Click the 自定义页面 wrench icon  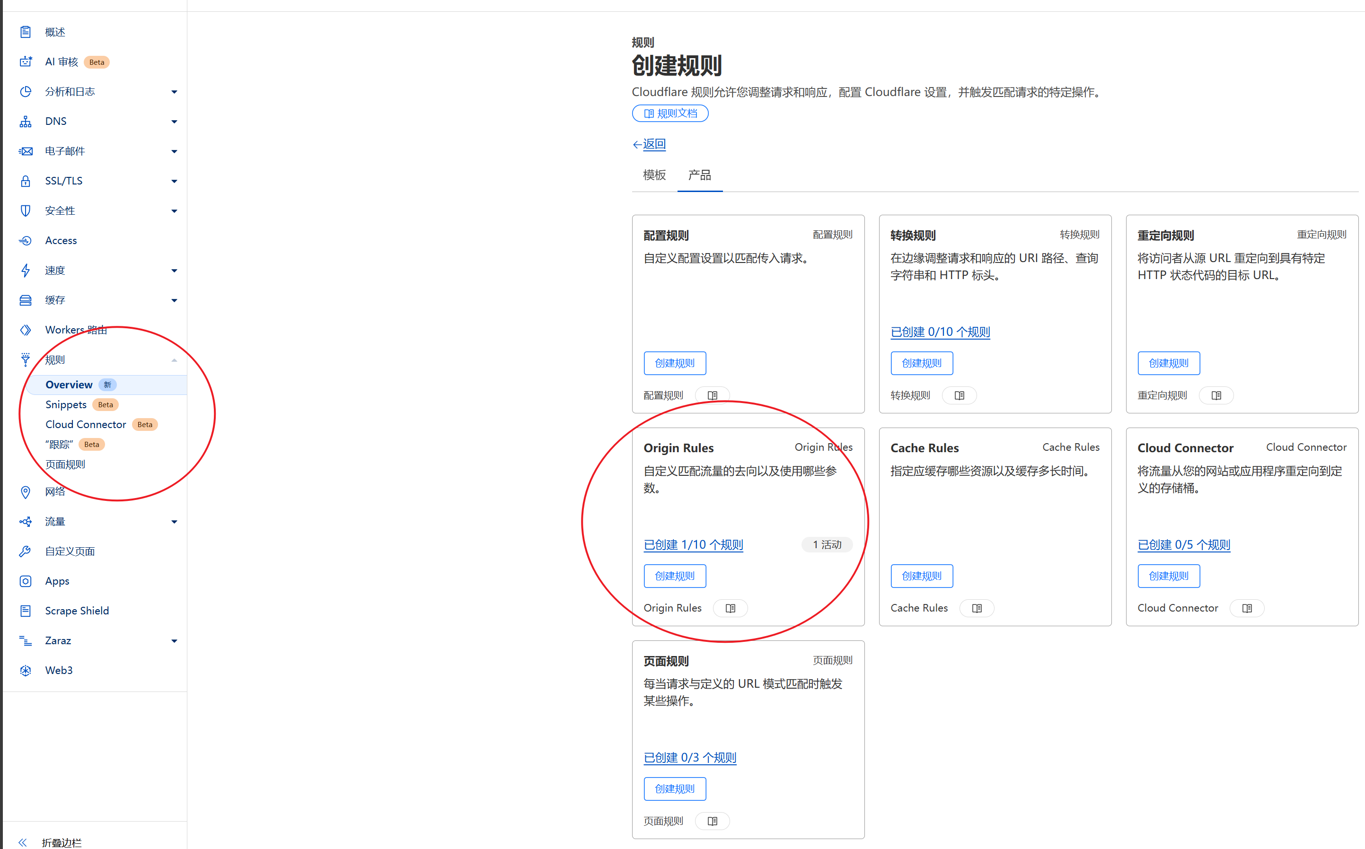click(x=25, y=551)
